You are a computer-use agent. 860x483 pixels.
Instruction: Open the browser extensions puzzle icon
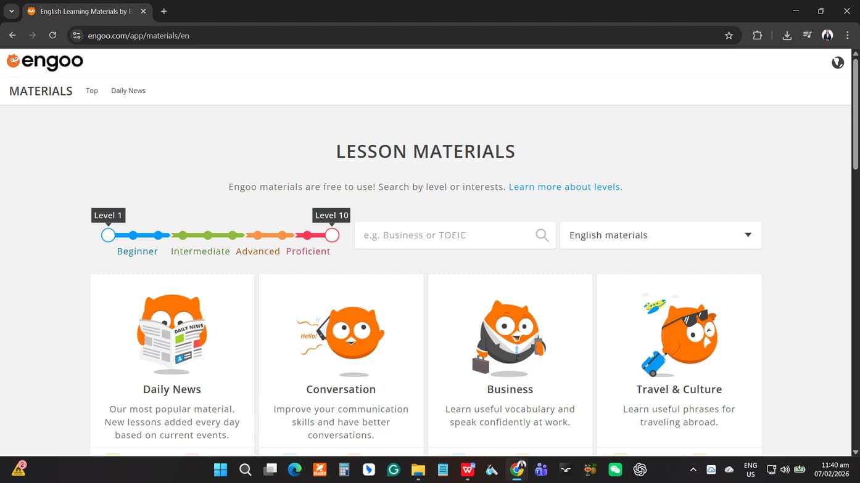[757, 35]
